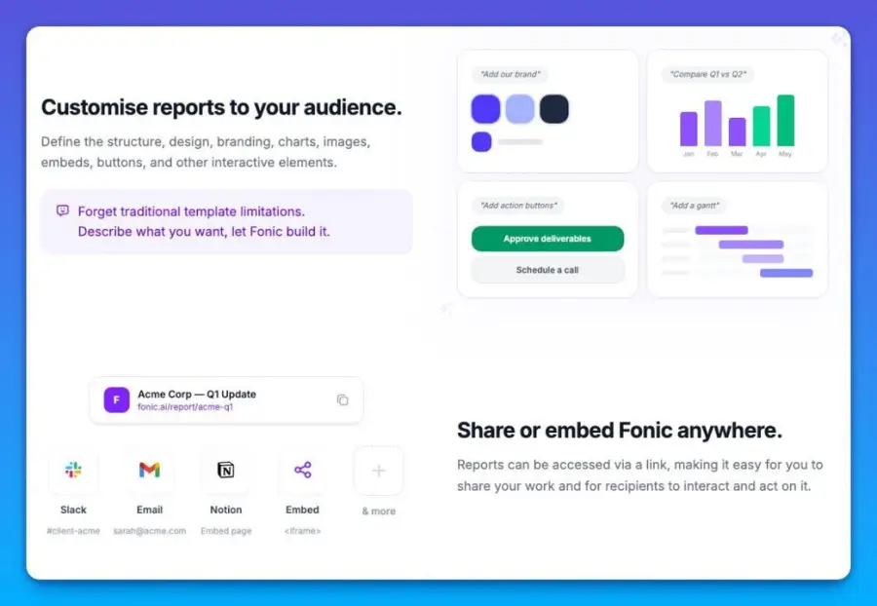Click the Feb bar in the chart
This screenshot has width=877, height=606.
click(712, 123)
